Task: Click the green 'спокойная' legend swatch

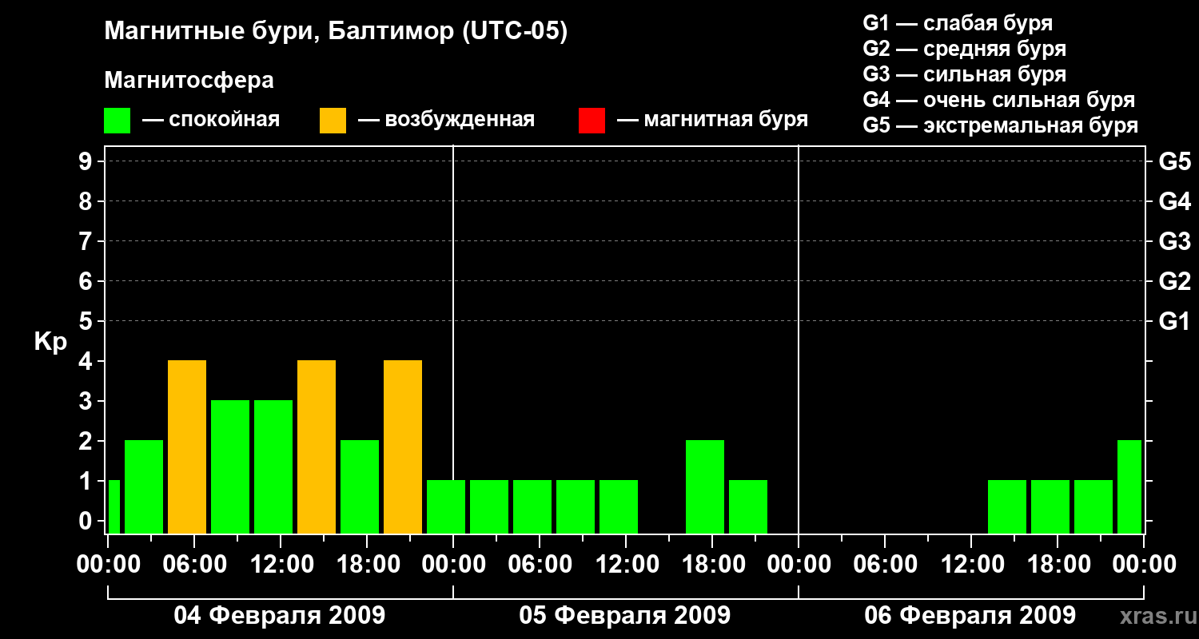Action: [118, 121]
